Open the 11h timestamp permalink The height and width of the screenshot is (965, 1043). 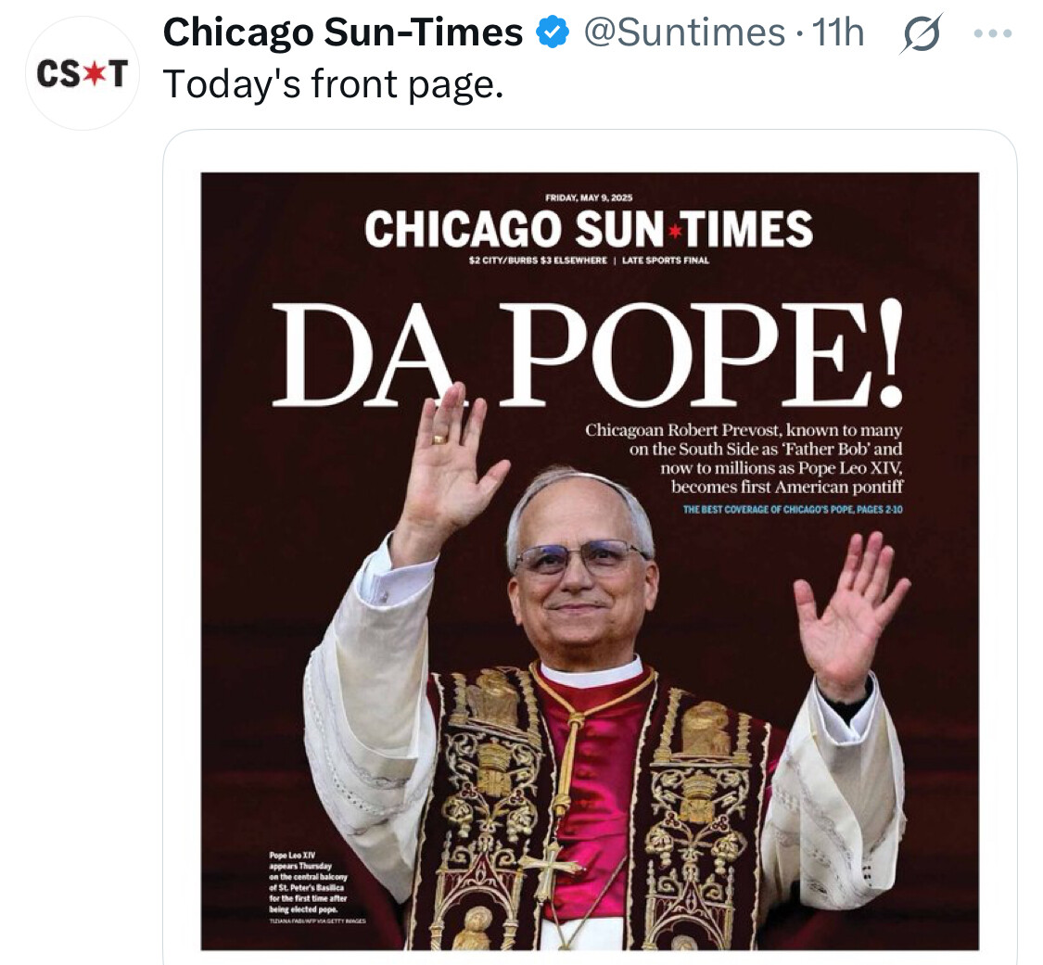[x=839, y=32]
